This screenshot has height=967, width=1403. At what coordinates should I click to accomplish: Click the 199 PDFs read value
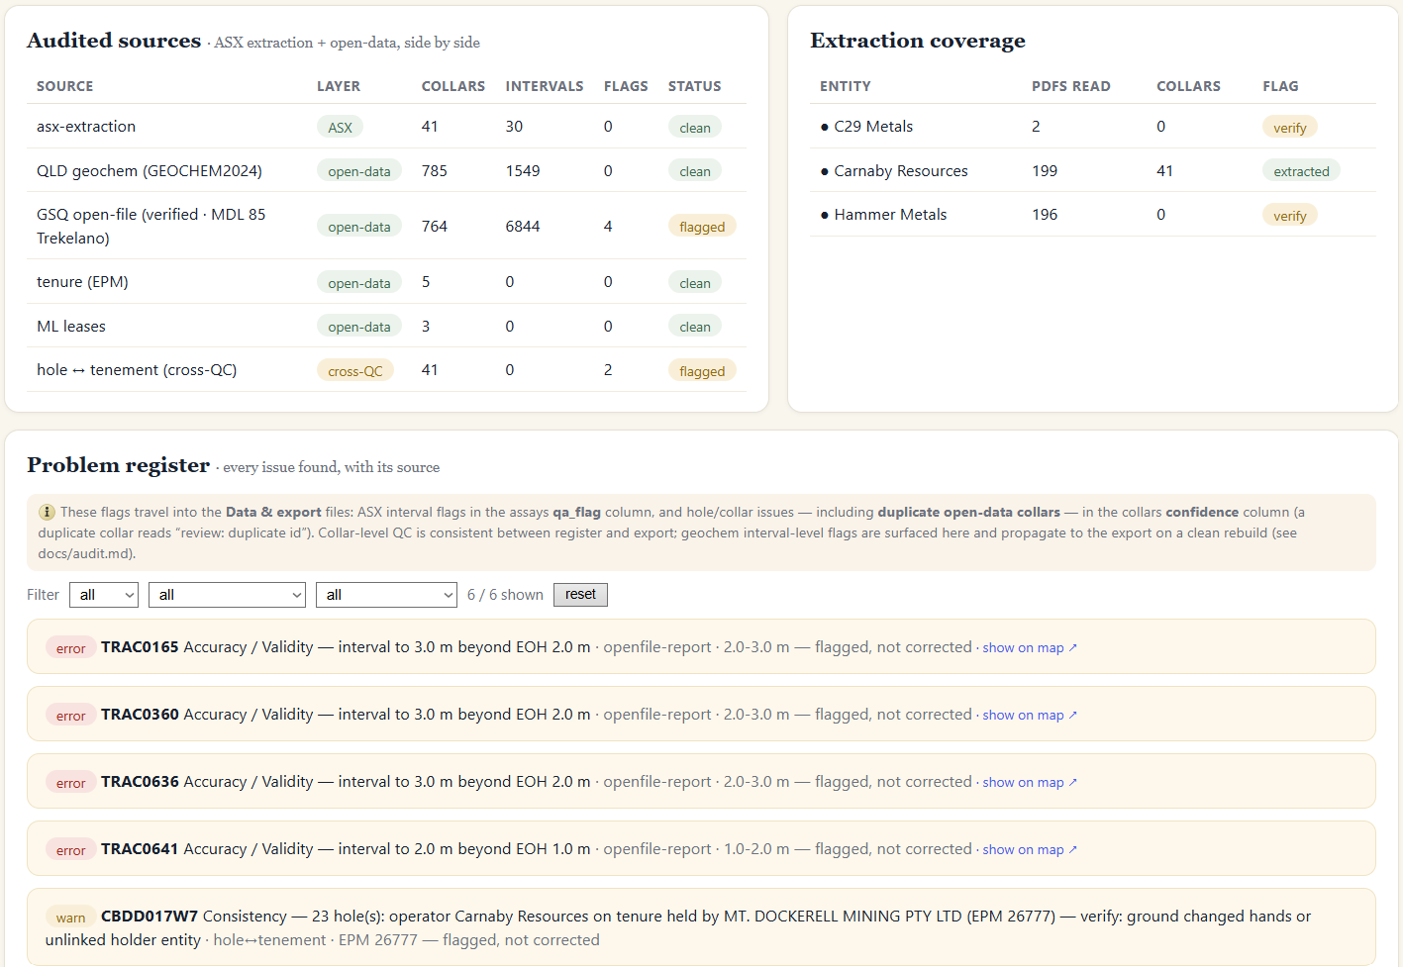point(1045,171)
